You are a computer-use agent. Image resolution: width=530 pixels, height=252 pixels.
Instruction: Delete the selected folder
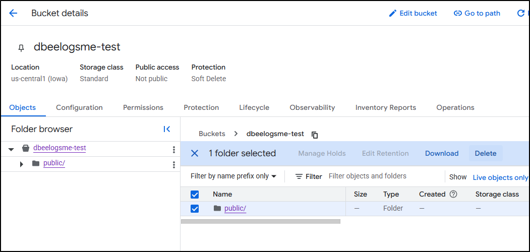click(485, 154)
